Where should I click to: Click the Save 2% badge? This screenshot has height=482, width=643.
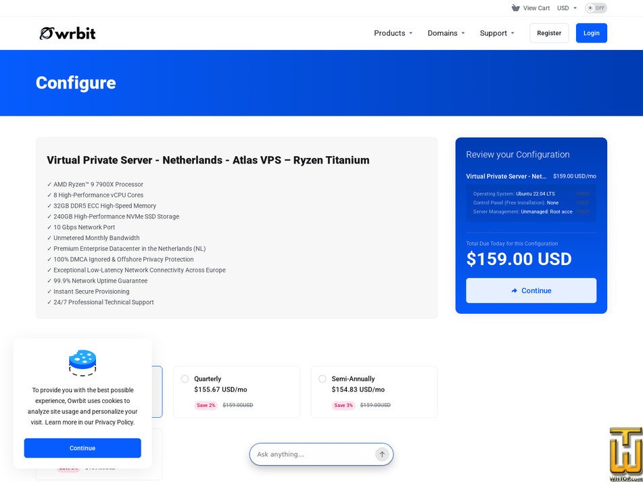click(x=206, y=405)
